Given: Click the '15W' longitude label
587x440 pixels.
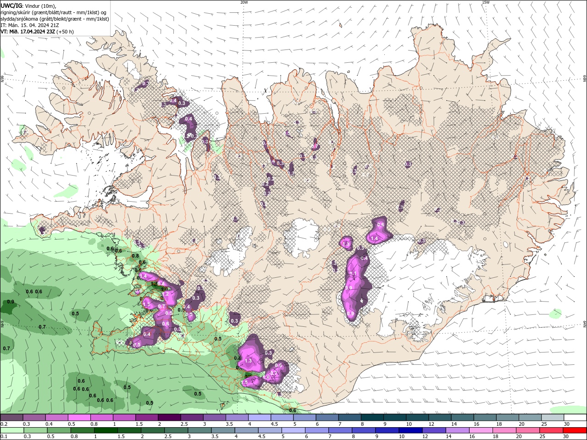Looking at the screenshot, I should (486, 2).
